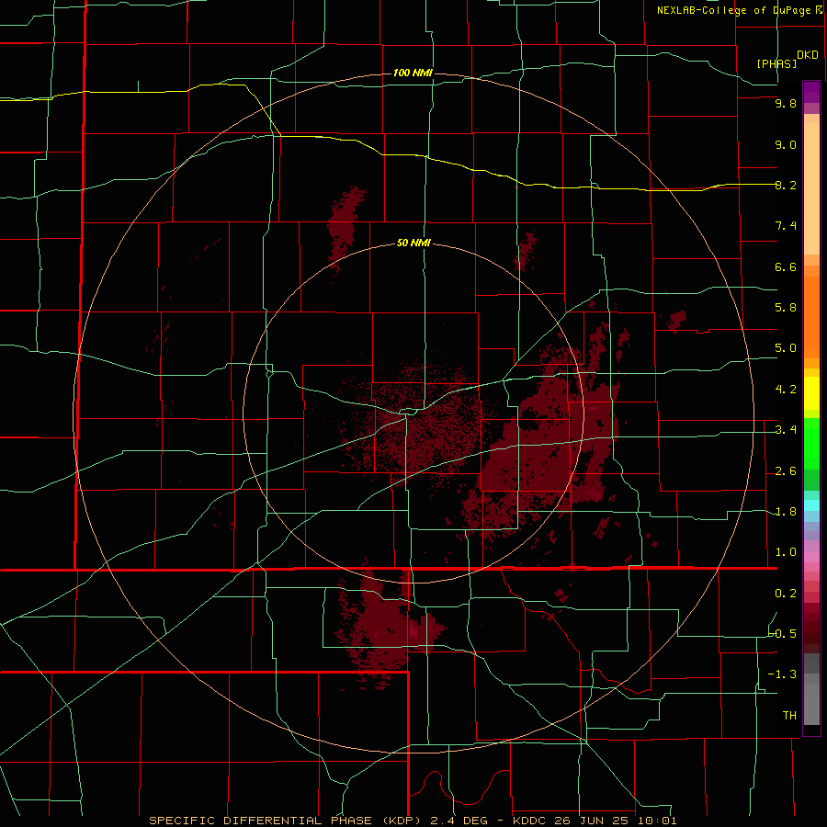Click the -0.5 scale value

click(783, 634)
